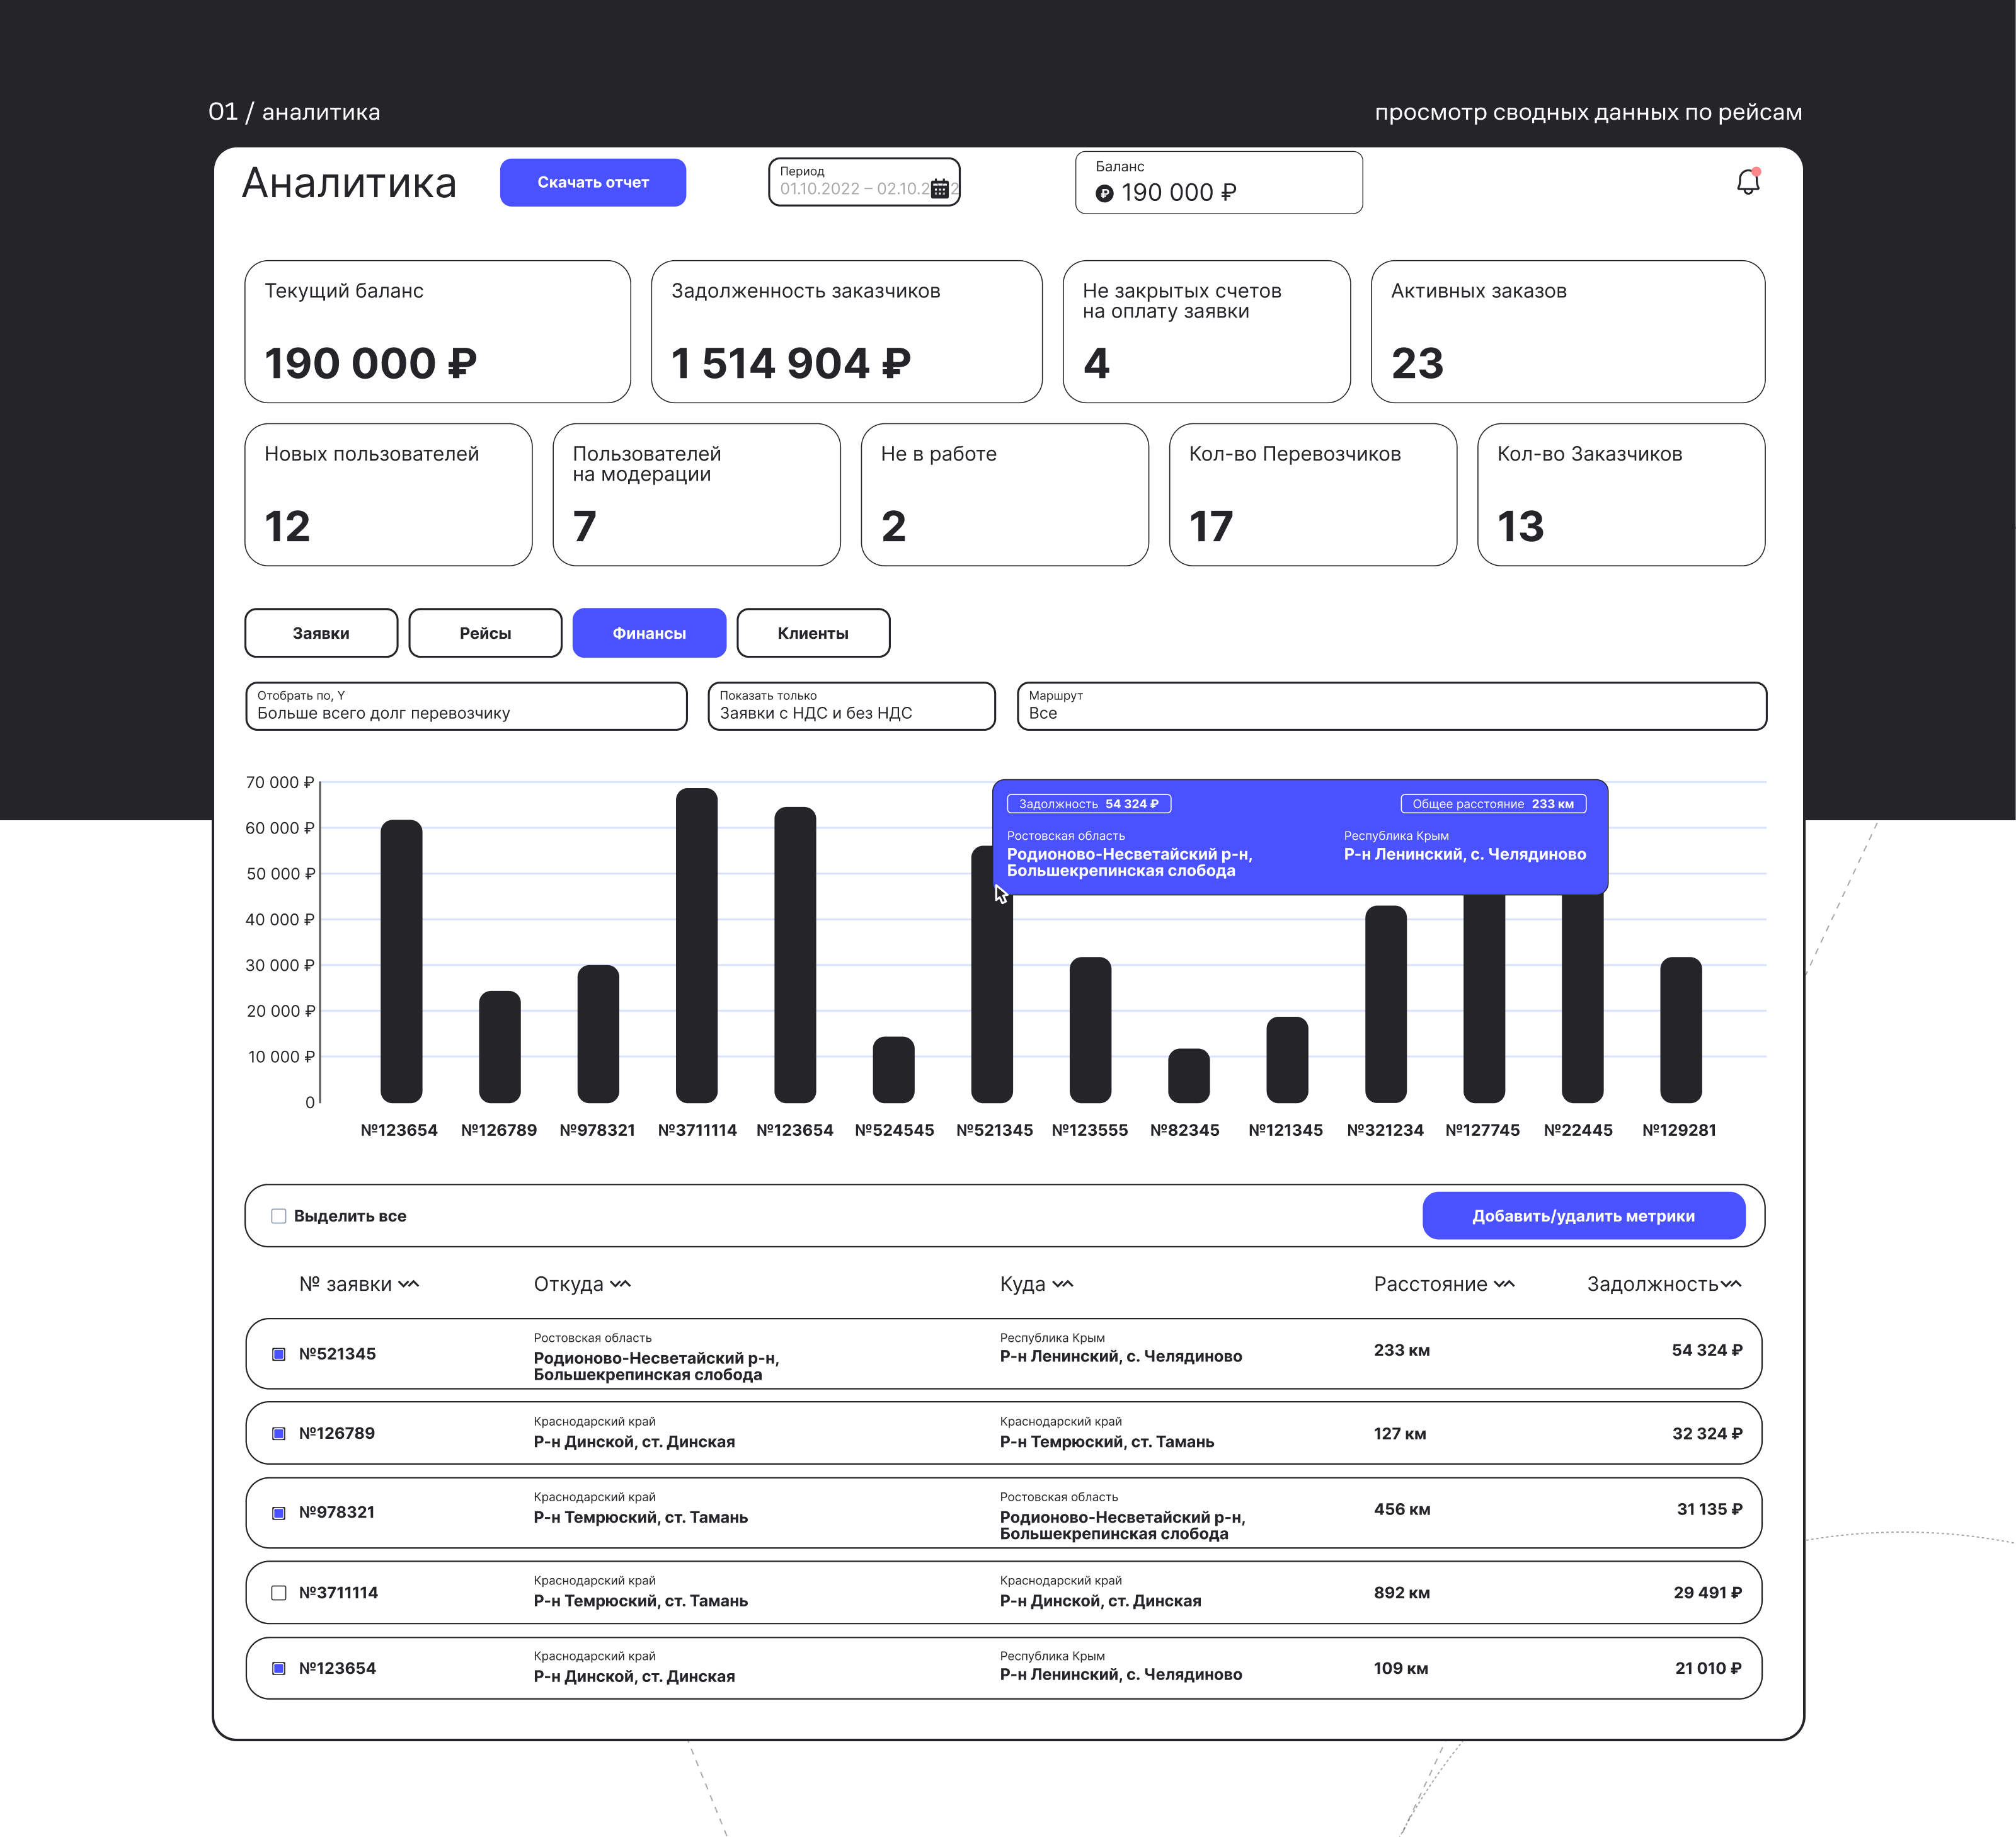Sort by Задолжность column arrow
The image size is (2016, 1837).
pyautogui.click(x=1731, y=1284)
